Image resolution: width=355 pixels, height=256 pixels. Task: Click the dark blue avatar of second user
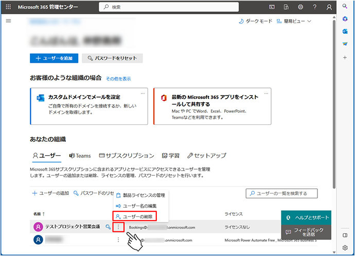(x=38, y=240)
